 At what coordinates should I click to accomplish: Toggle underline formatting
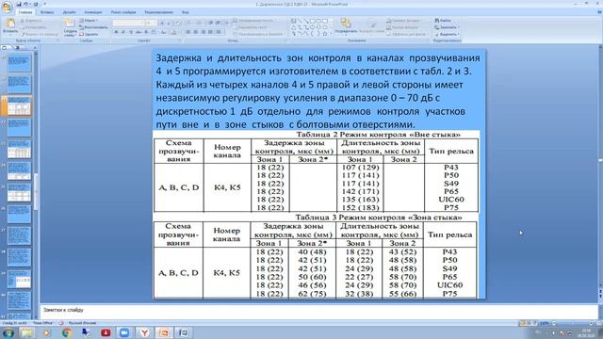(x=131, y=32)
